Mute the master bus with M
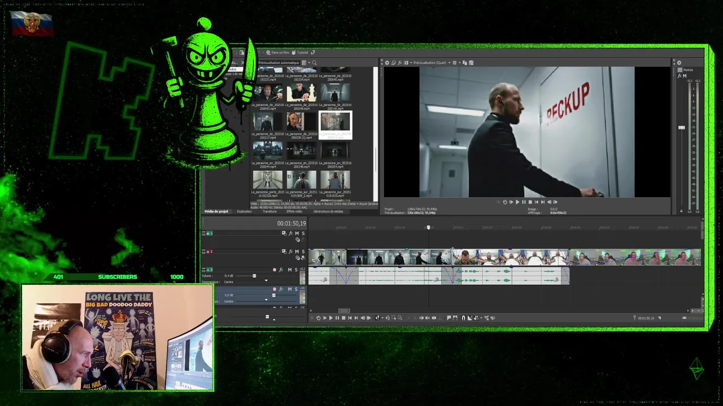Screen dimensions: 723x406 (685, 76)
